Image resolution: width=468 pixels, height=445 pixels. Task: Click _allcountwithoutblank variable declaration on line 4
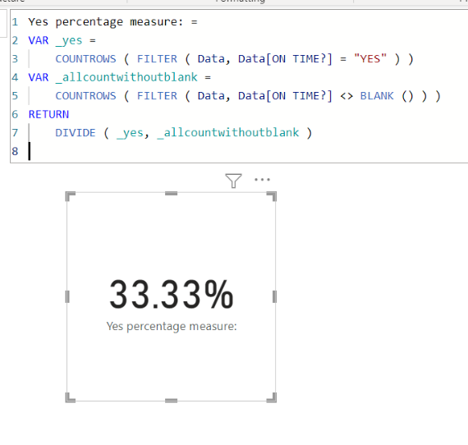pyautogui.click(x=126, y=77)
